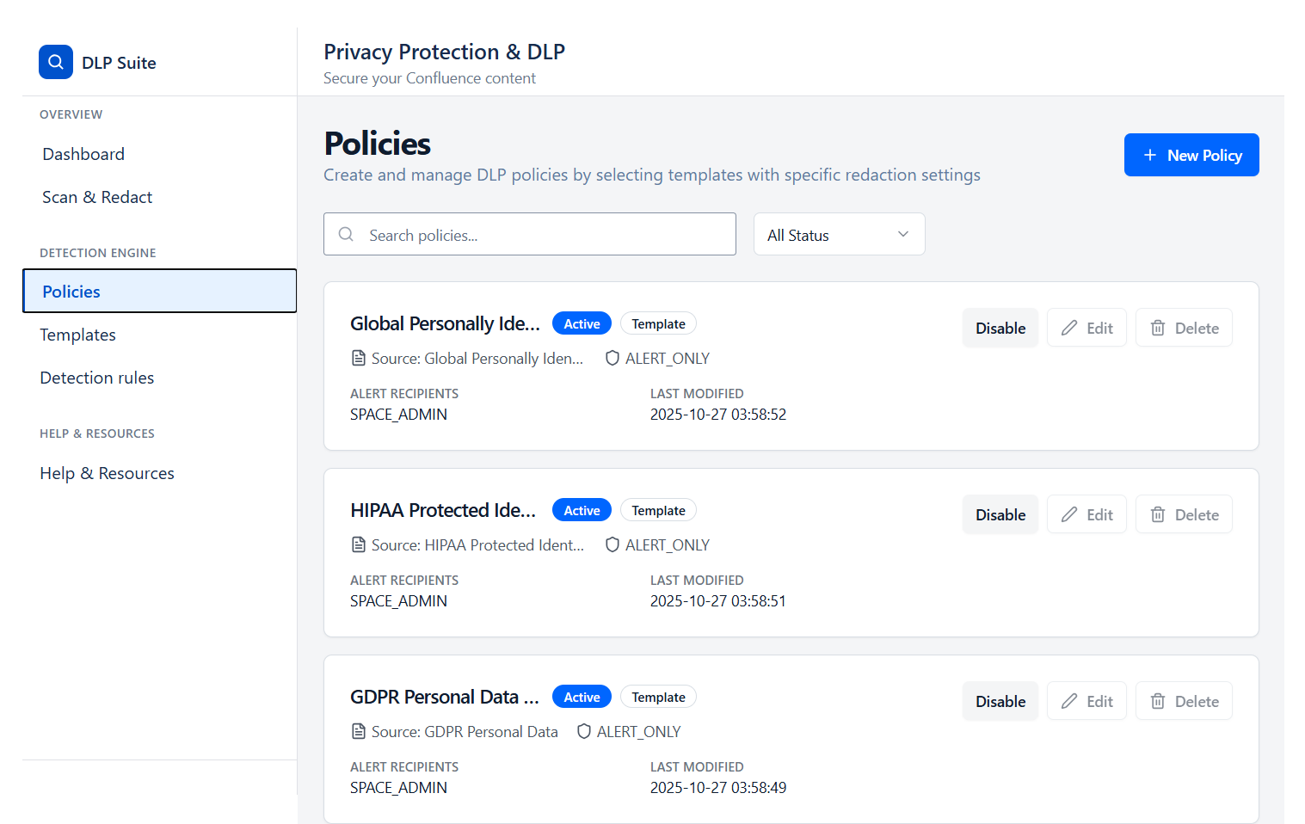Navigate to Detection rules
The image size is (1305, 824).
97,378
